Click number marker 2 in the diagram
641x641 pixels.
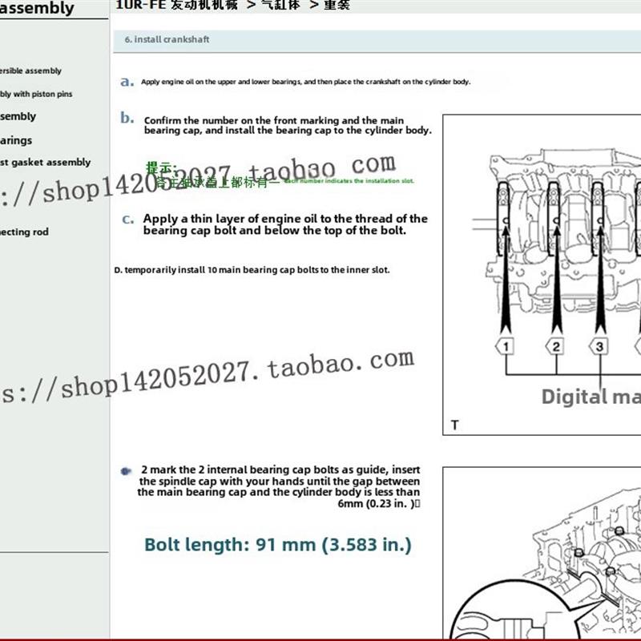click(x=555, y=347)
